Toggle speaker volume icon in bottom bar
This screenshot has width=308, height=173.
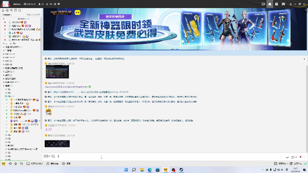(x=10, y=163)
